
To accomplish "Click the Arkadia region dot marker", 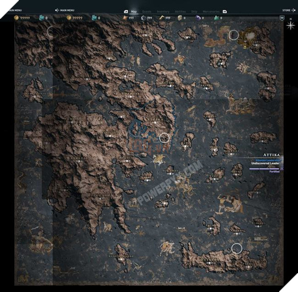I will 79,161.
